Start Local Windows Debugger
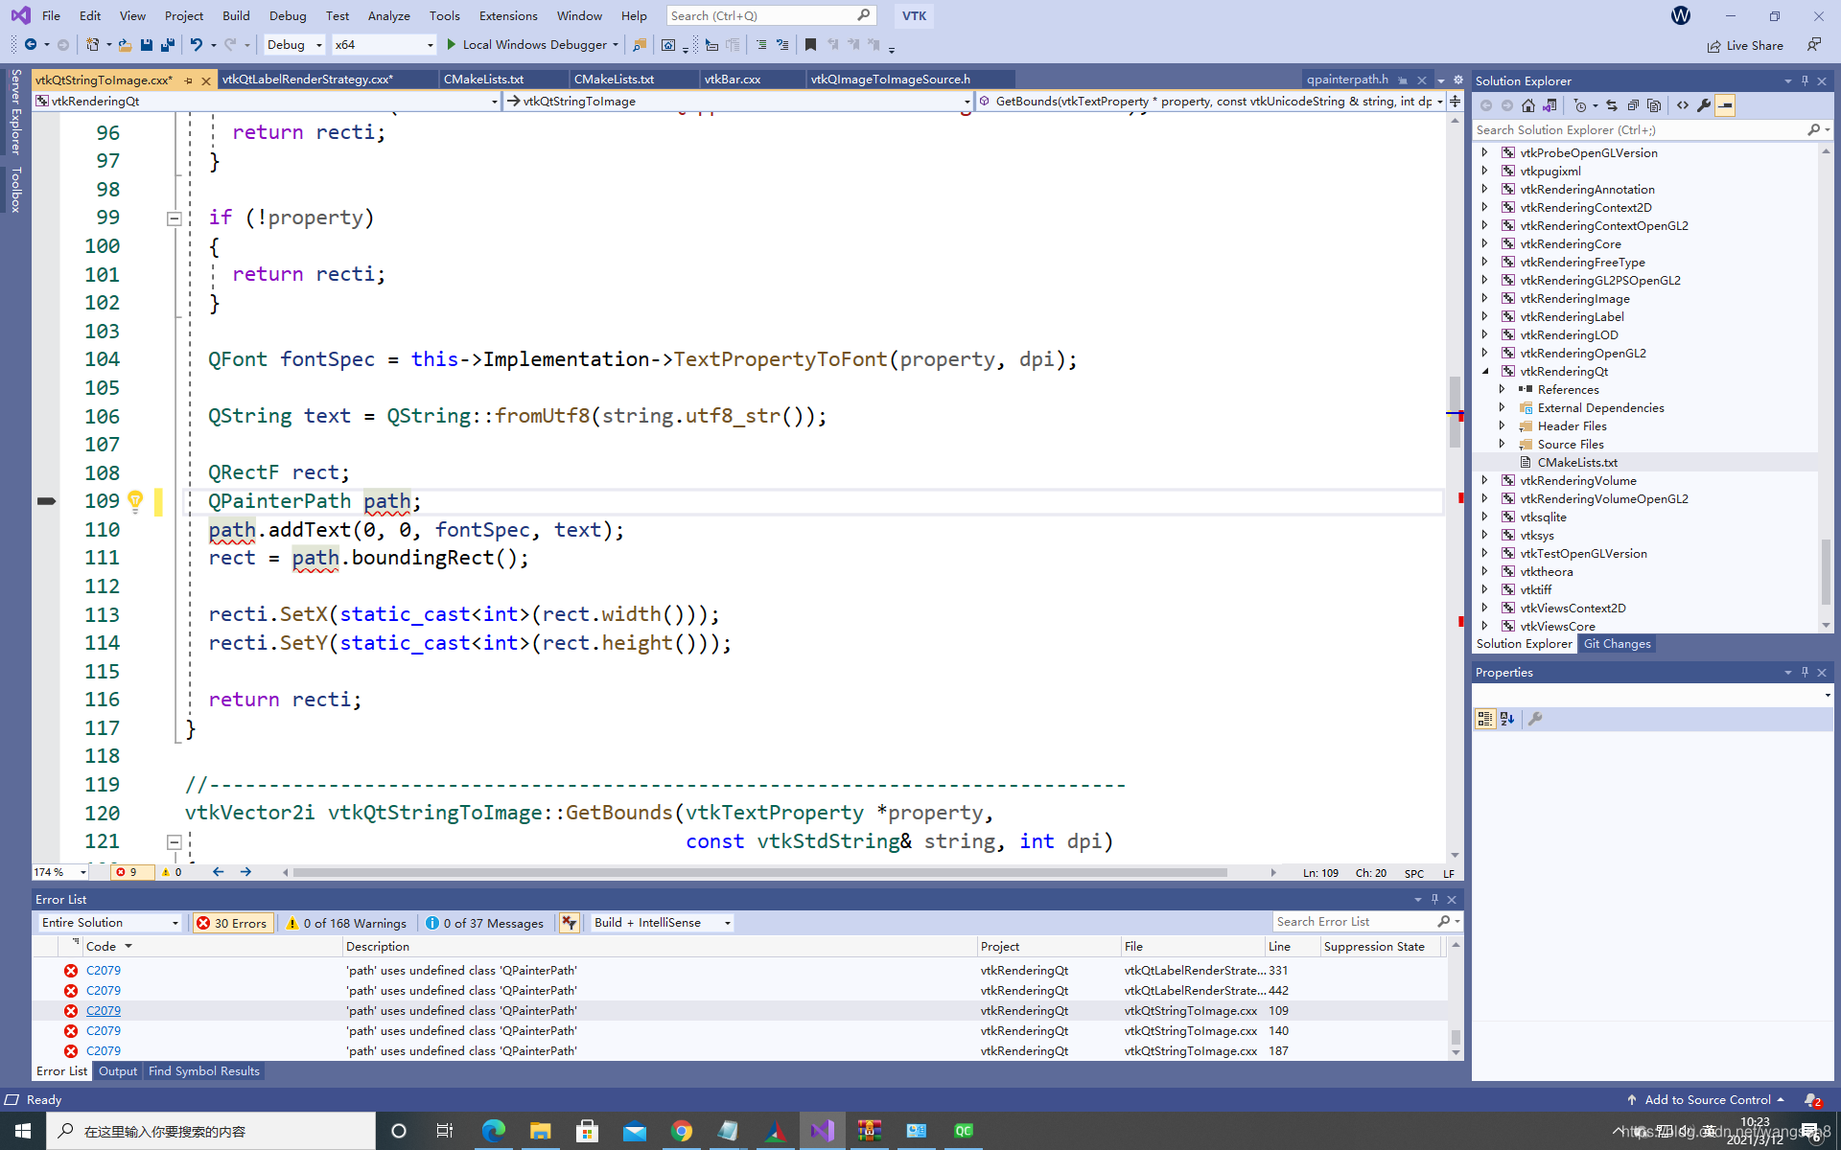This screenshot has width=1841, height=1150. tap(532, 45)
